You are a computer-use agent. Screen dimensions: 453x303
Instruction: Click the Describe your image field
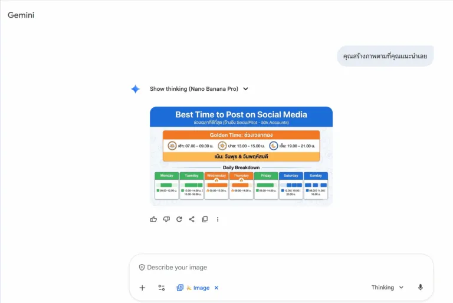(x=265, y=267)
